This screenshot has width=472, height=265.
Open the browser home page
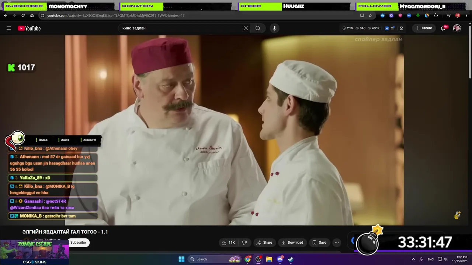(x=32, y=15)
